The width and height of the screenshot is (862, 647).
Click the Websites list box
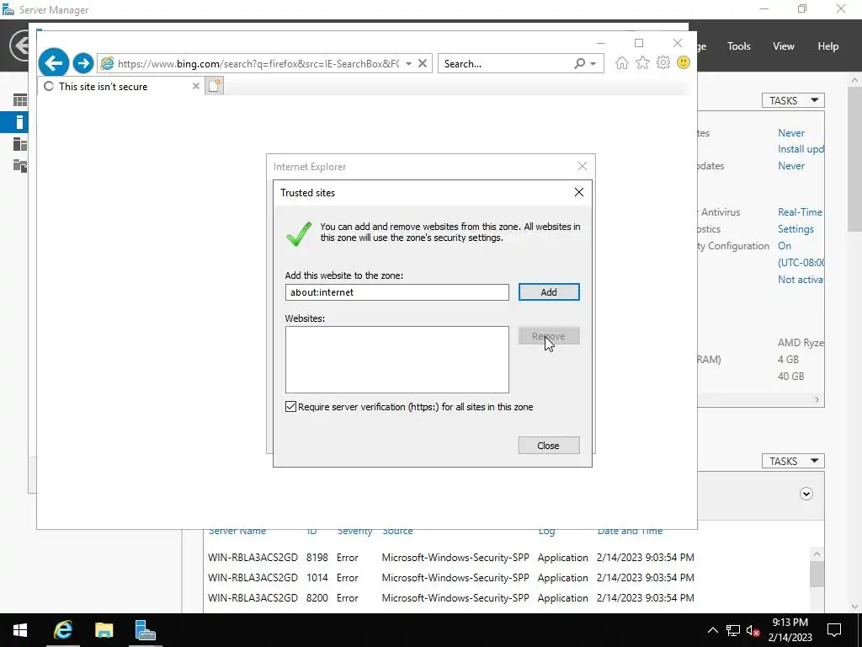coord(397,359)
